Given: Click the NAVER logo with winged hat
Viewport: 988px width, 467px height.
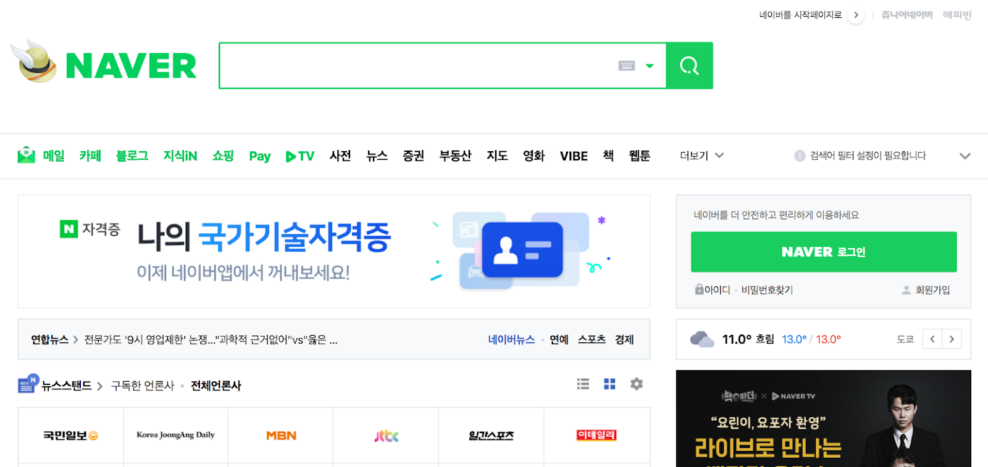Looking at the screenshot, I should pos(103,62).
